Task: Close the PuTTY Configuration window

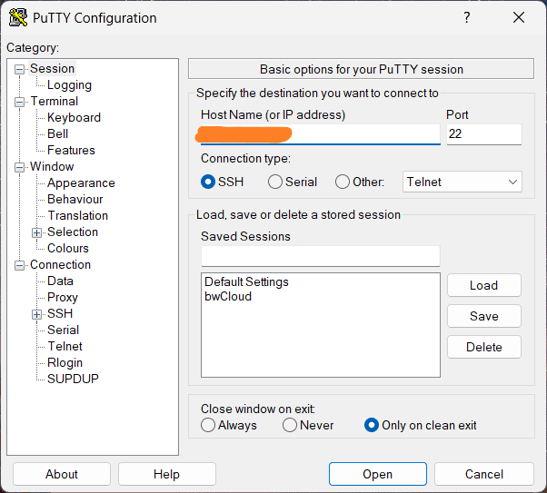Action: pos(519,17)
